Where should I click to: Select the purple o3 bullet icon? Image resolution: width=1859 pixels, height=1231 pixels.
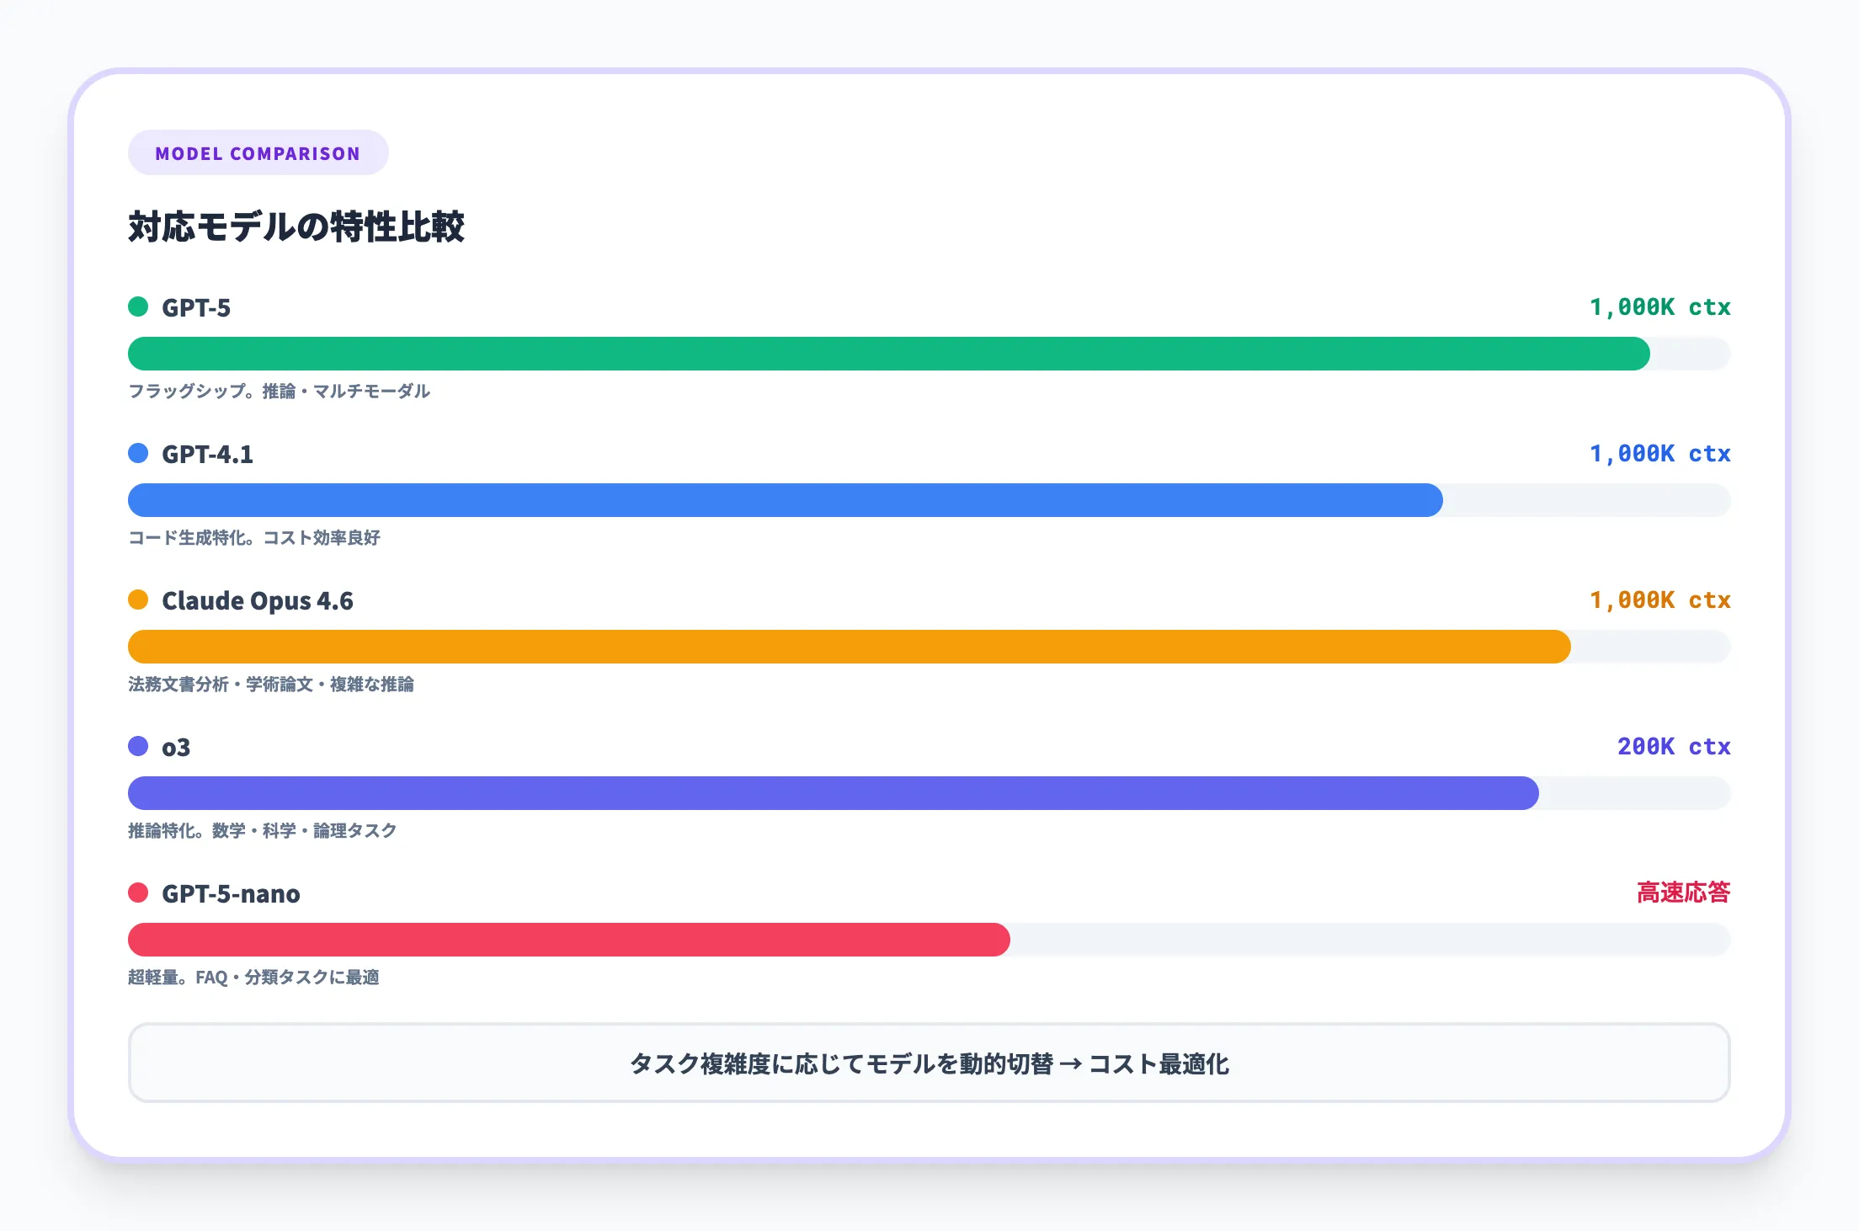click(x=139, y=747)
